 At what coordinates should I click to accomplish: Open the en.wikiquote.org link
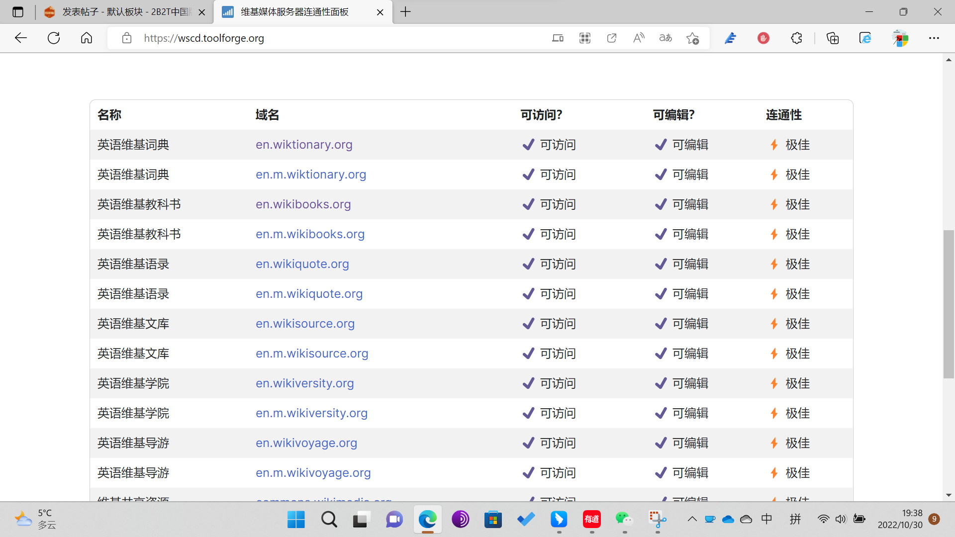(x=302, y=264)
